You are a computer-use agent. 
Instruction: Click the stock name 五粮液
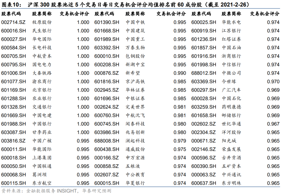pyautogui.click(x=133, y=166)
